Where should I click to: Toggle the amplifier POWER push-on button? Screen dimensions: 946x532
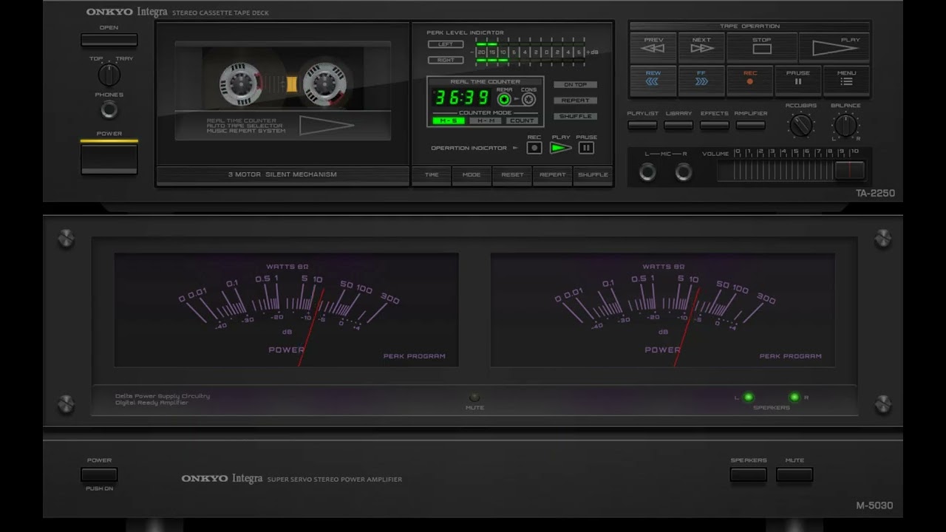[x=99, y=474]
